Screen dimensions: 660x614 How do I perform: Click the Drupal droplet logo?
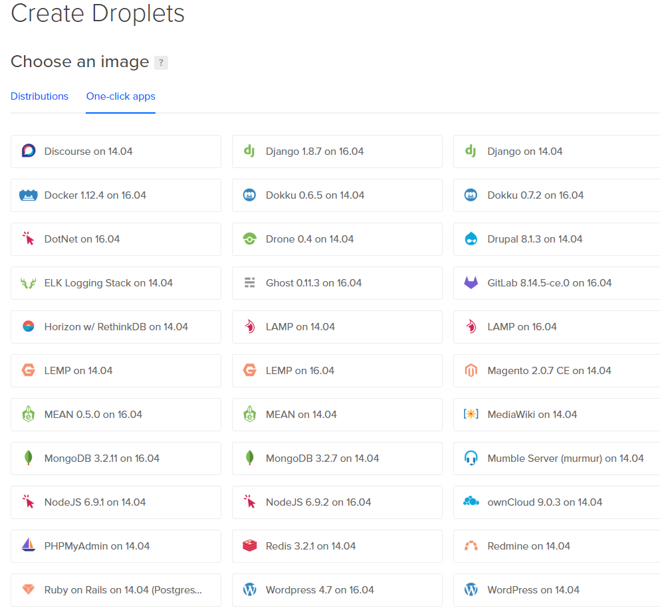471,239
